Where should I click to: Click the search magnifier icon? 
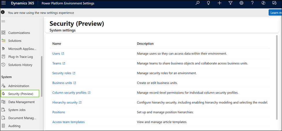[x=197, y=3]
